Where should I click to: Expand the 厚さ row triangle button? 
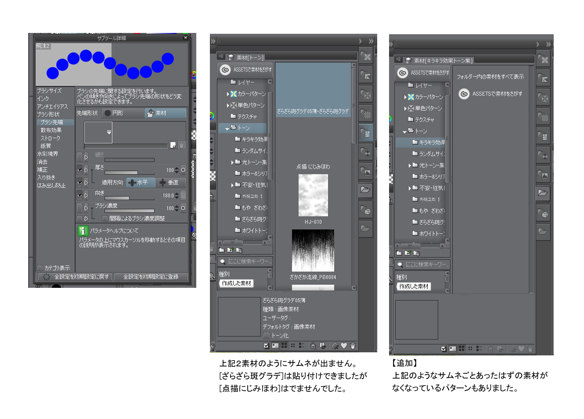tap(86, 170)
